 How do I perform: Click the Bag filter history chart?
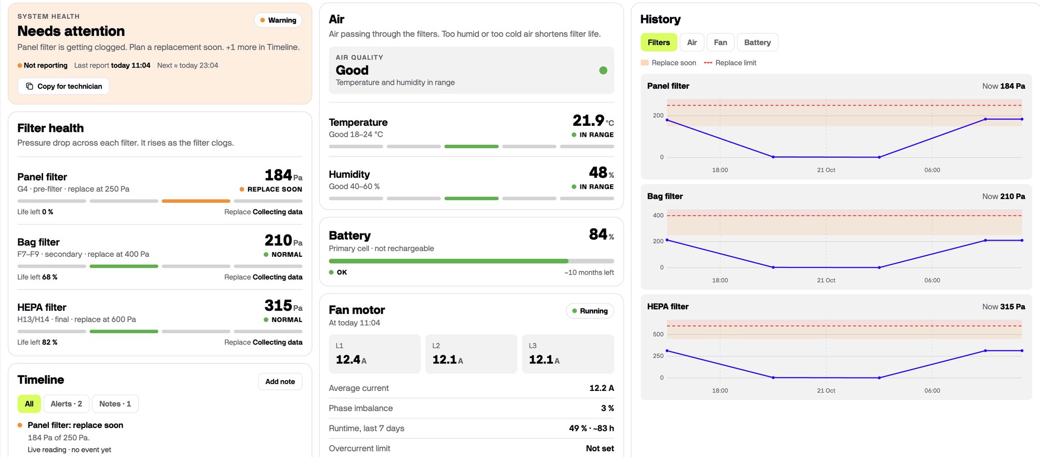(836, 237)
